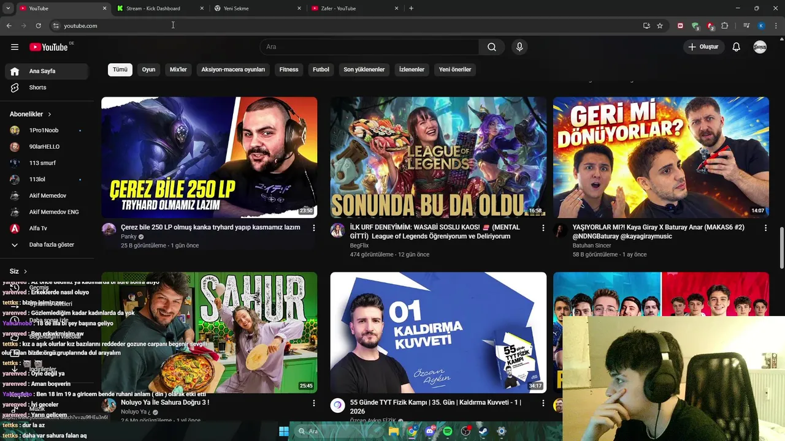
Task: Open the 1Pro1Noob subscription channel
Action: click(x=47, y=130)
